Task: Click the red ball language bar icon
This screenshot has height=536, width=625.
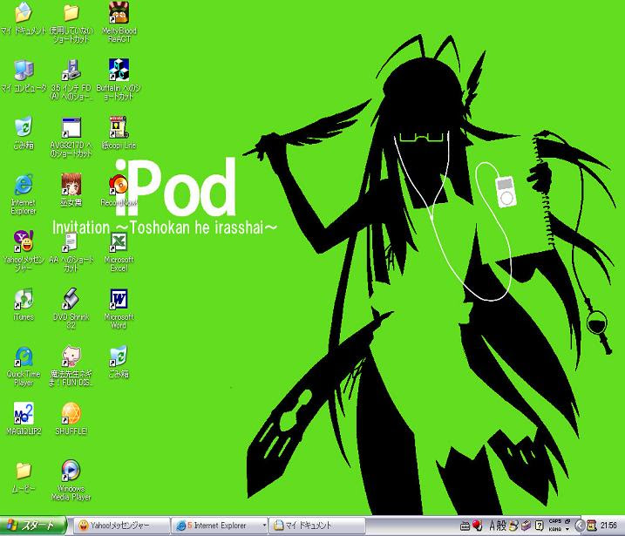Action: (477, 526)
